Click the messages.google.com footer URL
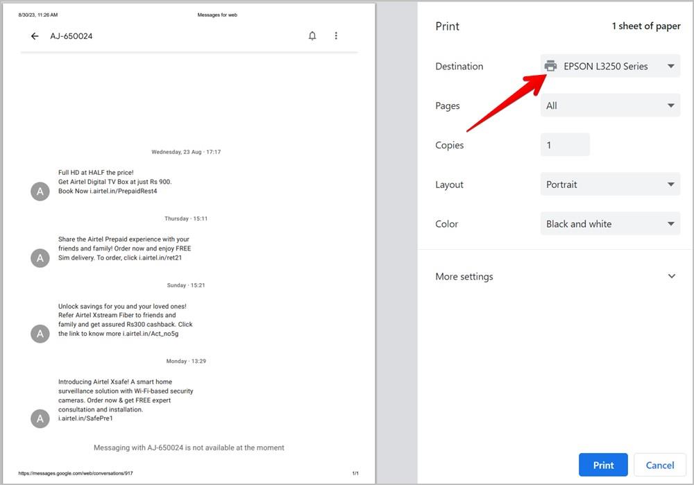The image size is (694, 485). pos(76,473)
